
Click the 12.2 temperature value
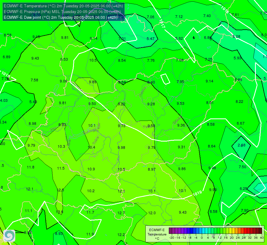(121, 235)
